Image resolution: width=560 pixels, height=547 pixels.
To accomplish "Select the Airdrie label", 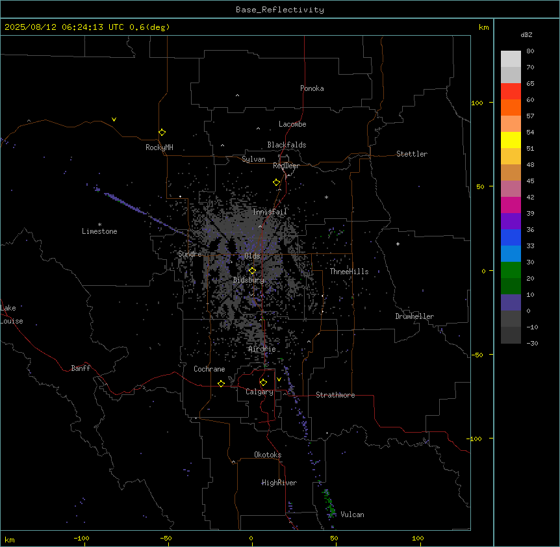I will (x=262, y=349).
